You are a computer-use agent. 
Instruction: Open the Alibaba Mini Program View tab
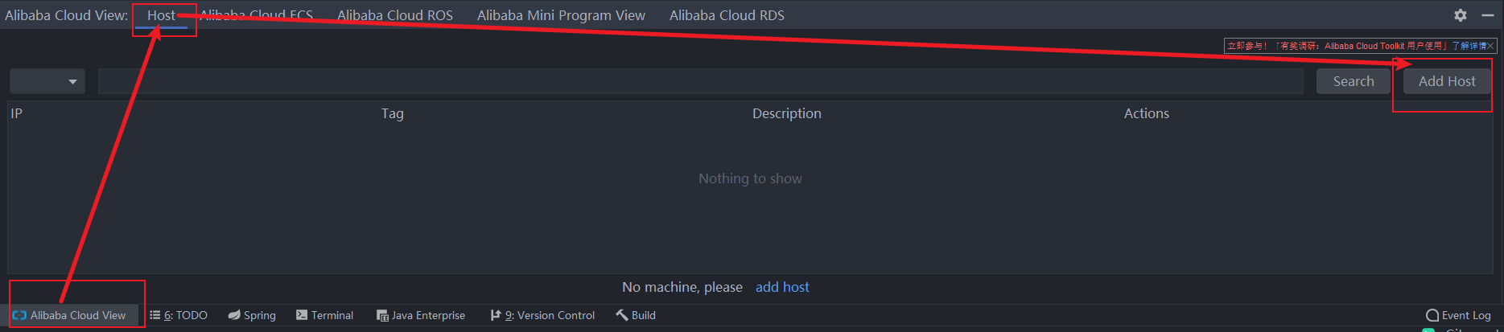click(x=561, y=15)
